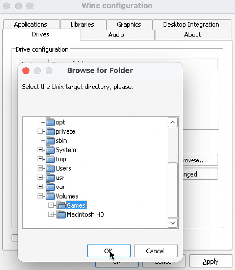
Task: Expand the usr folder node
Action: [x=40, y=178]
